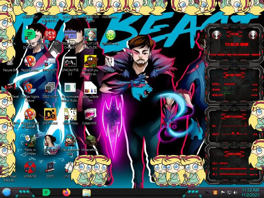Click the SYSTEM widget header

coord(234,75)
